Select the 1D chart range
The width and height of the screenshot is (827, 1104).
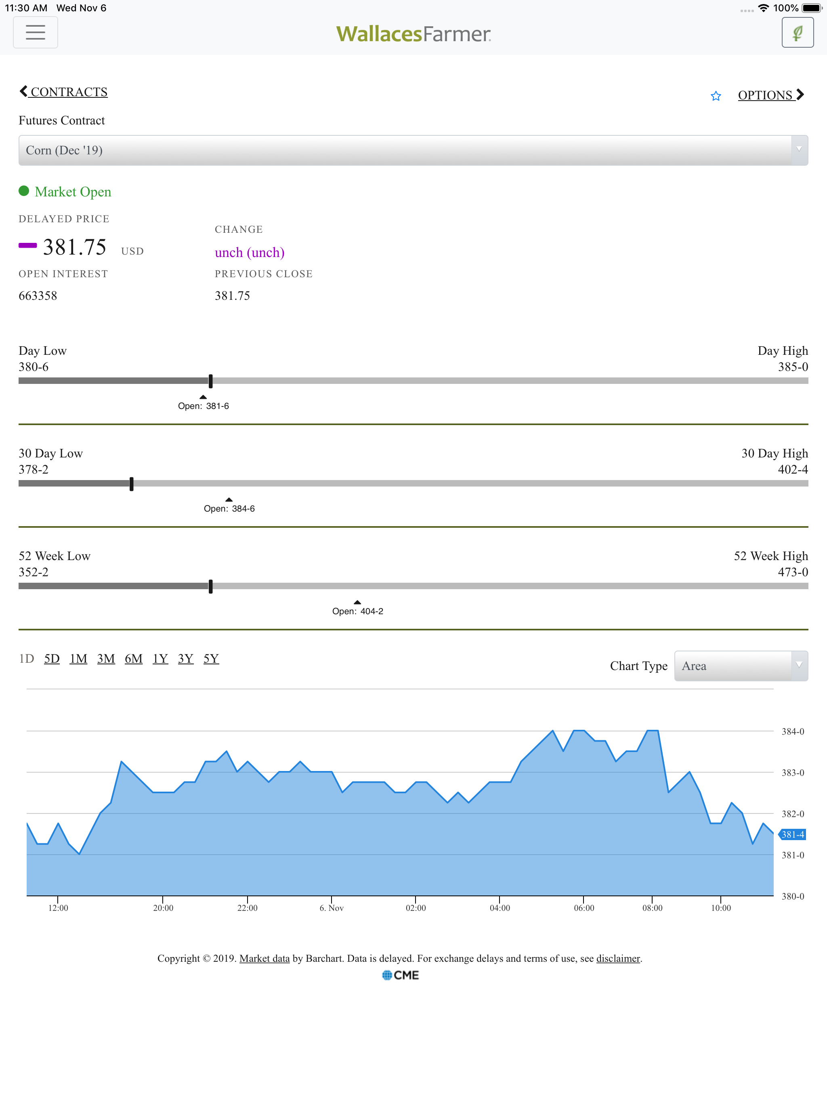pos(26,659)
